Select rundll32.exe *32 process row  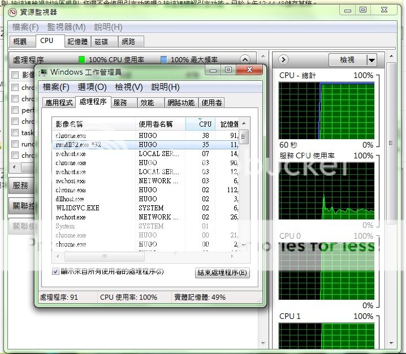tap(145, 145)
